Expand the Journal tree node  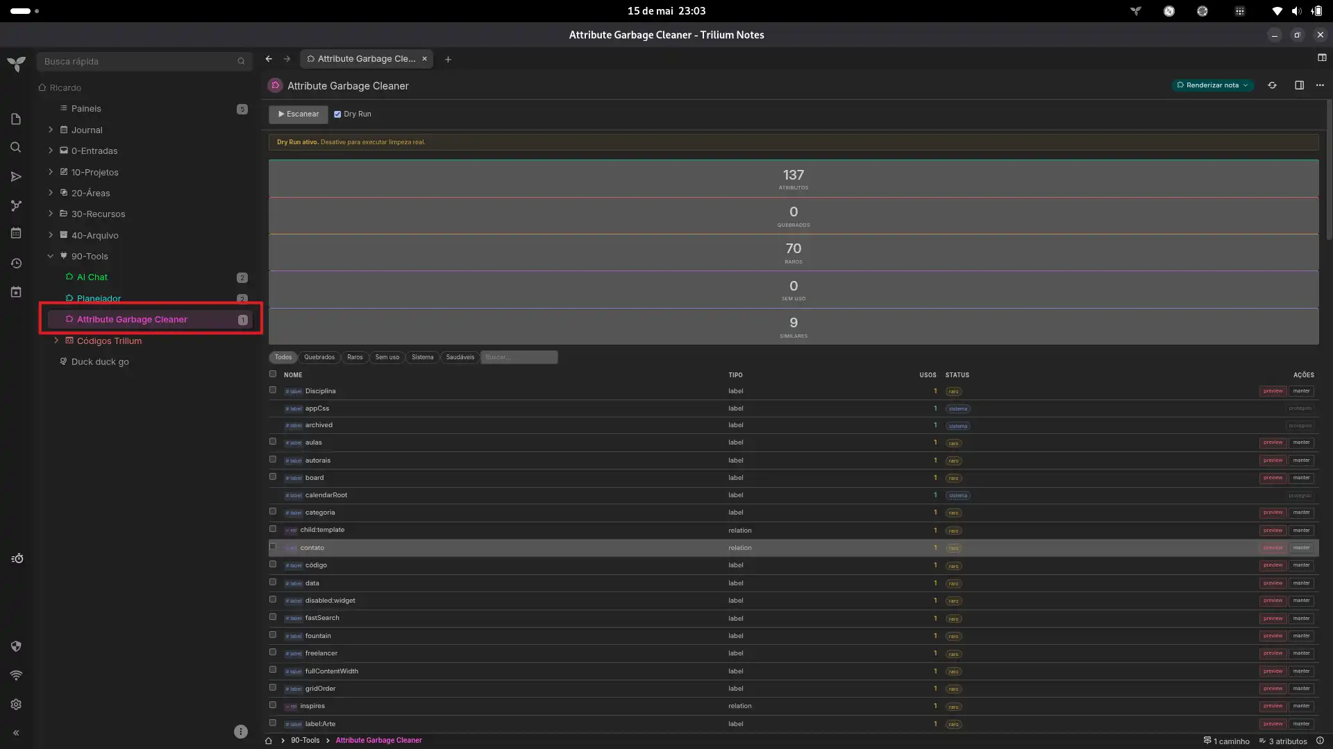click(51, 130)
